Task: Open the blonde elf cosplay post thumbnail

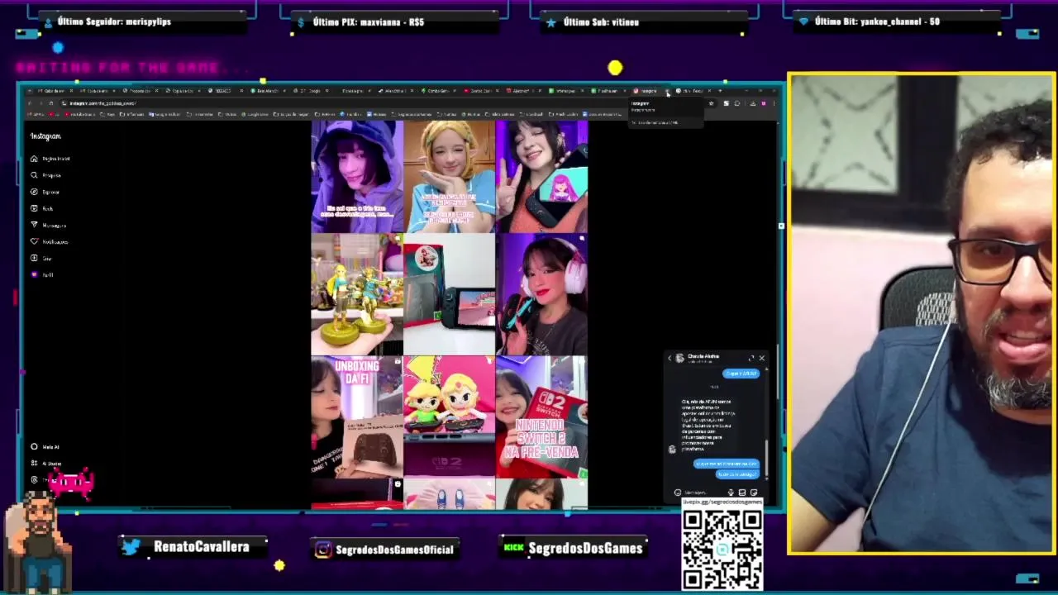Action: (x=449, y=176)
